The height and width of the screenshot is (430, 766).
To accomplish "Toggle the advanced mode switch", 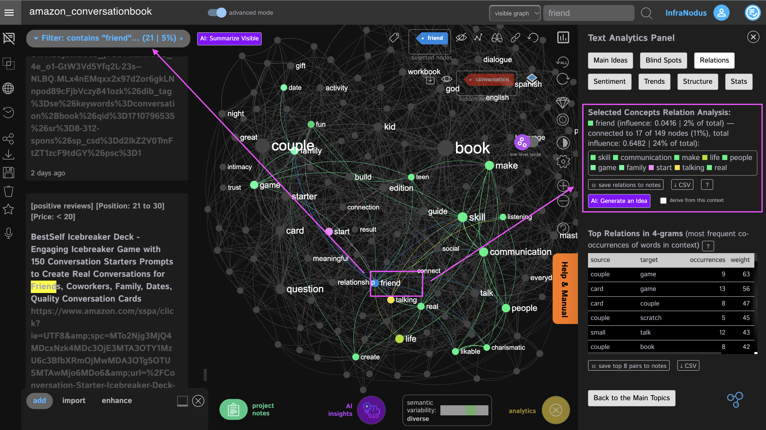I will click(x=217, y=13).
